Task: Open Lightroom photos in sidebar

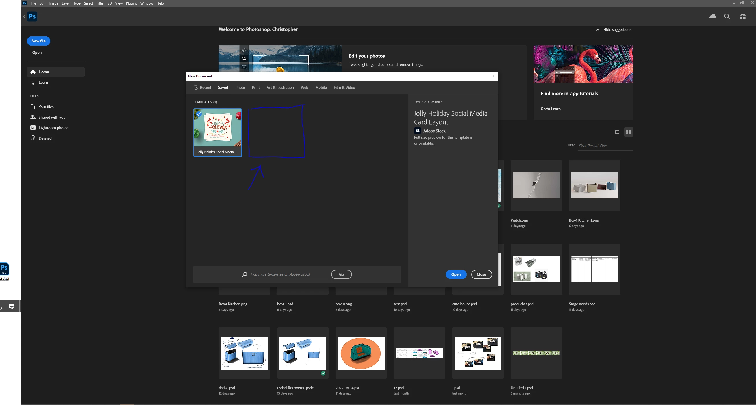Action: click(x=53, y=128)
